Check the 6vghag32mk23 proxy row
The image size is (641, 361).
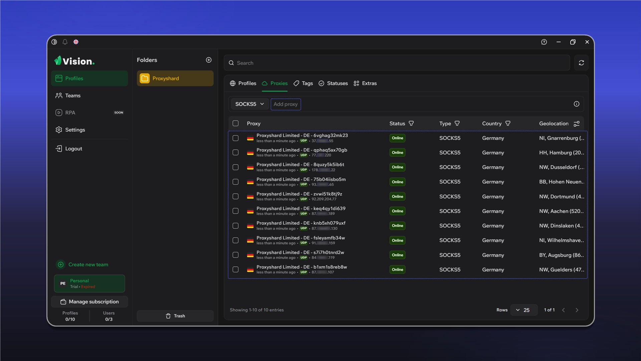point(236,138)
